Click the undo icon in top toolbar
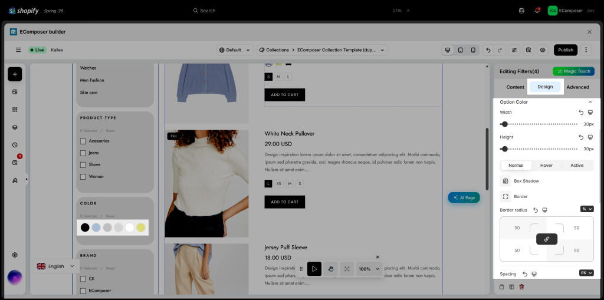Viewport: 604px width, 300px height. coord(488,50)
